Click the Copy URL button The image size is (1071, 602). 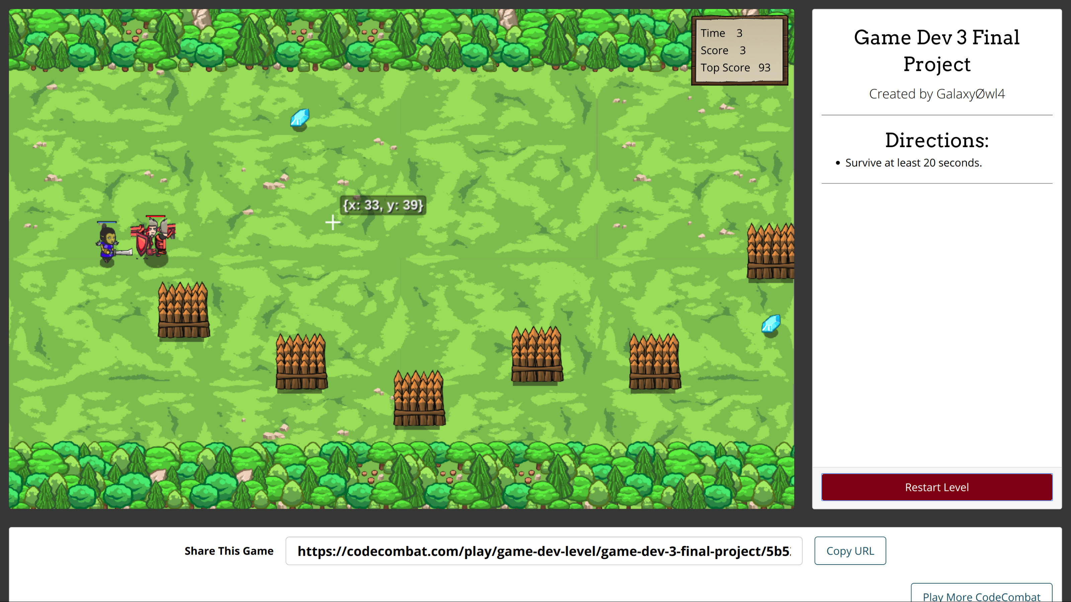[850, 551]
